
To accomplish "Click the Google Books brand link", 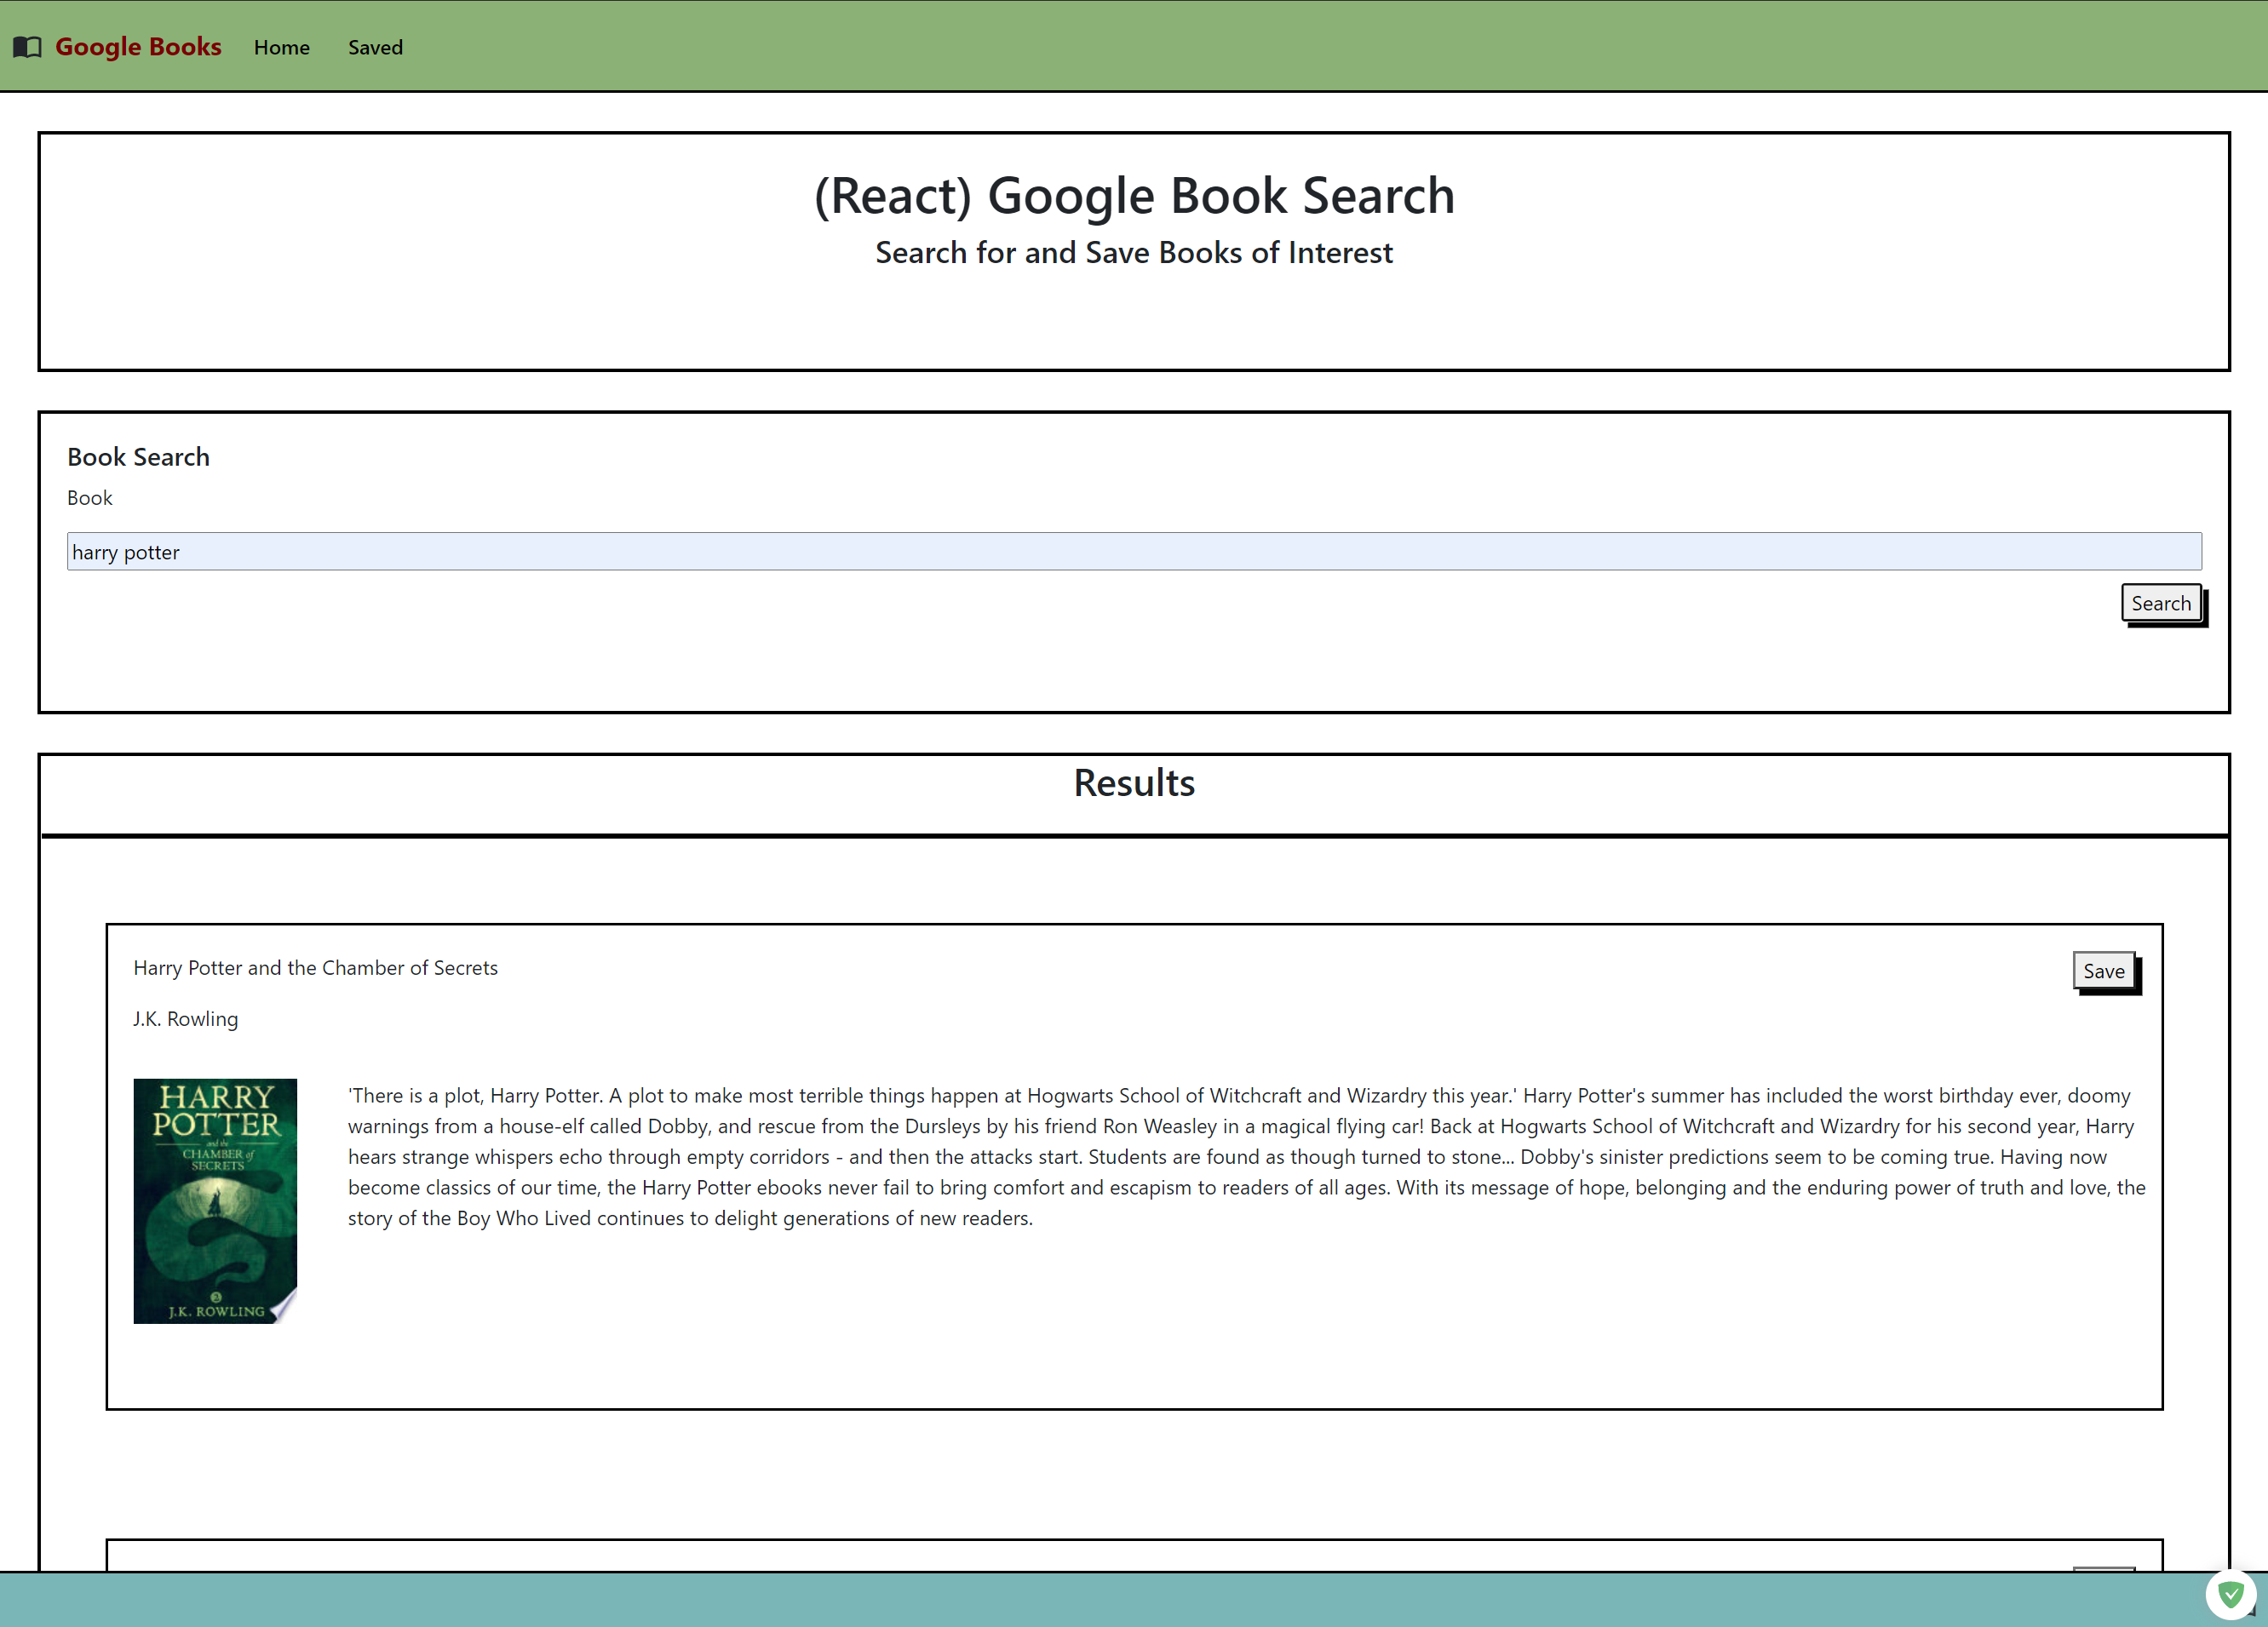I will coord(138,47).
